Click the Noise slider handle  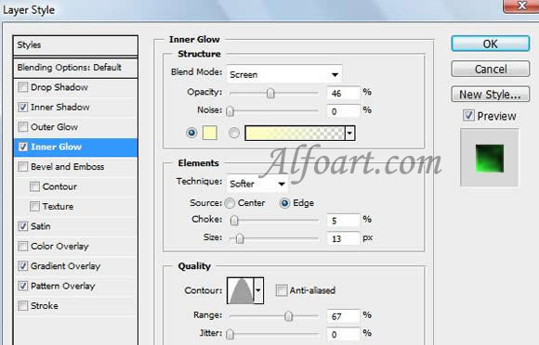point(230,111)
